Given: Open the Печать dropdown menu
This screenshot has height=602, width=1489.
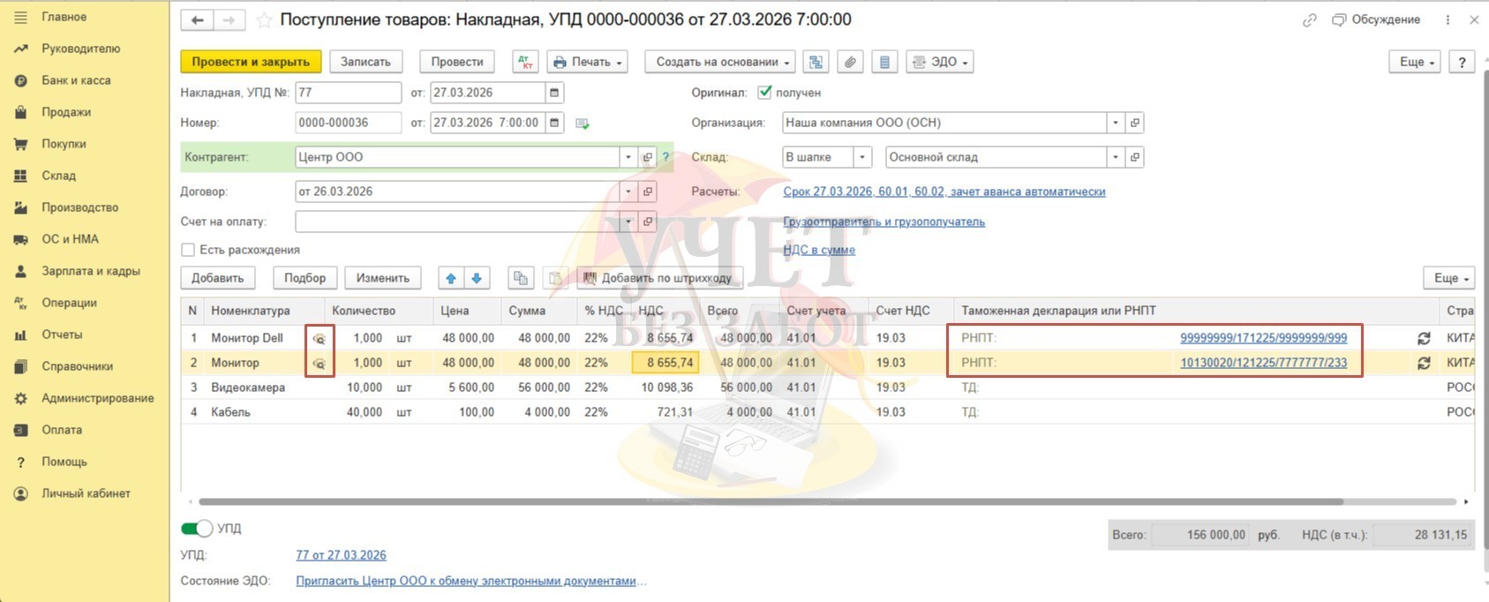Looking at the screenshot, I should coord(588,62).
